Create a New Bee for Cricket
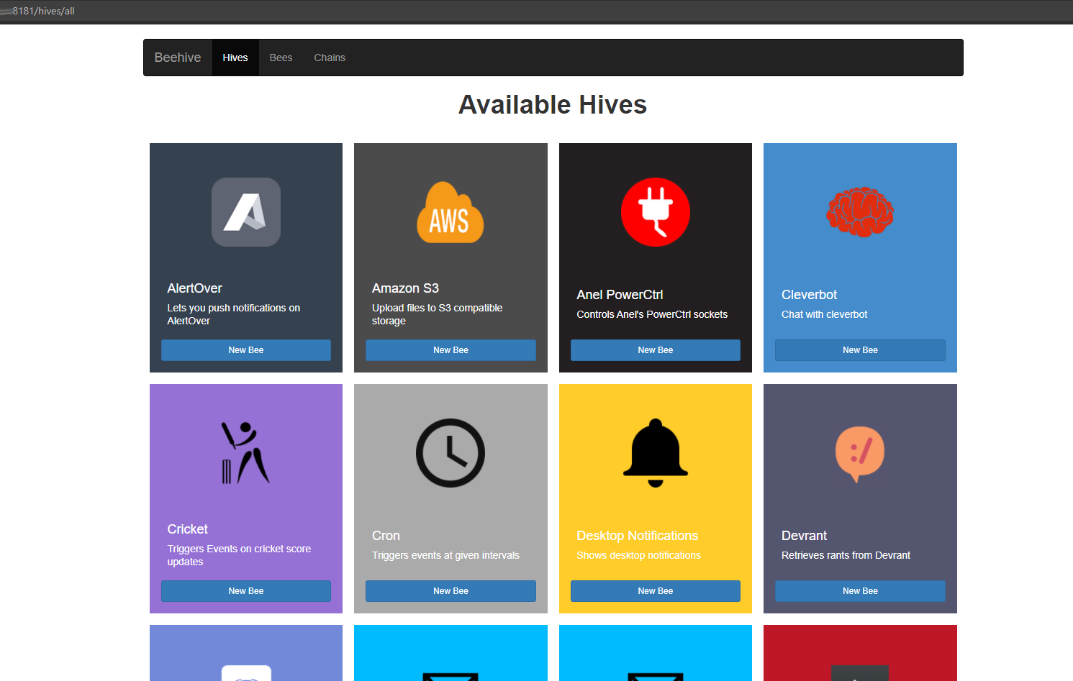This screenshot has width=1073, height=681. tap(246, 591)
